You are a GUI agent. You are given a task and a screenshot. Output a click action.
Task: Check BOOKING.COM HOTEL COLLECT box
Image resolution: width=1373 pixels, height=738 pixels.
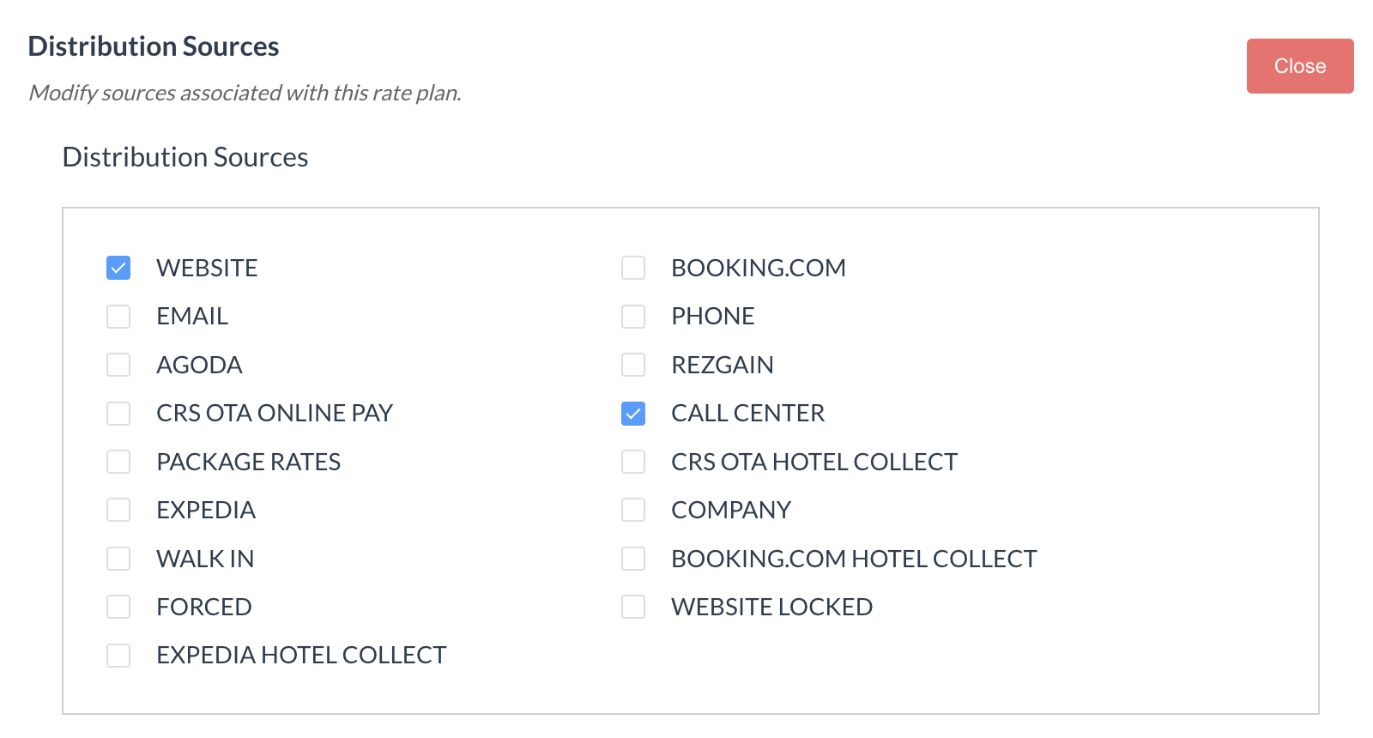coord(633,559)
